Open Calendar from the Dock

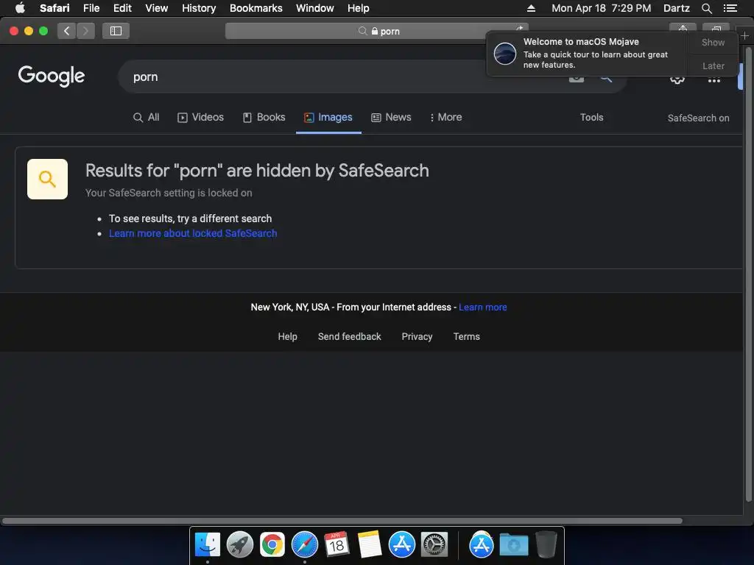coord(337,545)
